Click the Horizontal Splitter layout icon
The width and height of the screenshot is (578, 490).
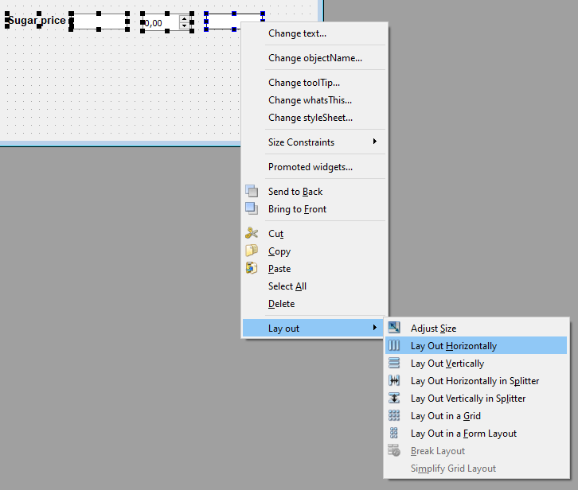pyautogui.click(x=394, y=380)
